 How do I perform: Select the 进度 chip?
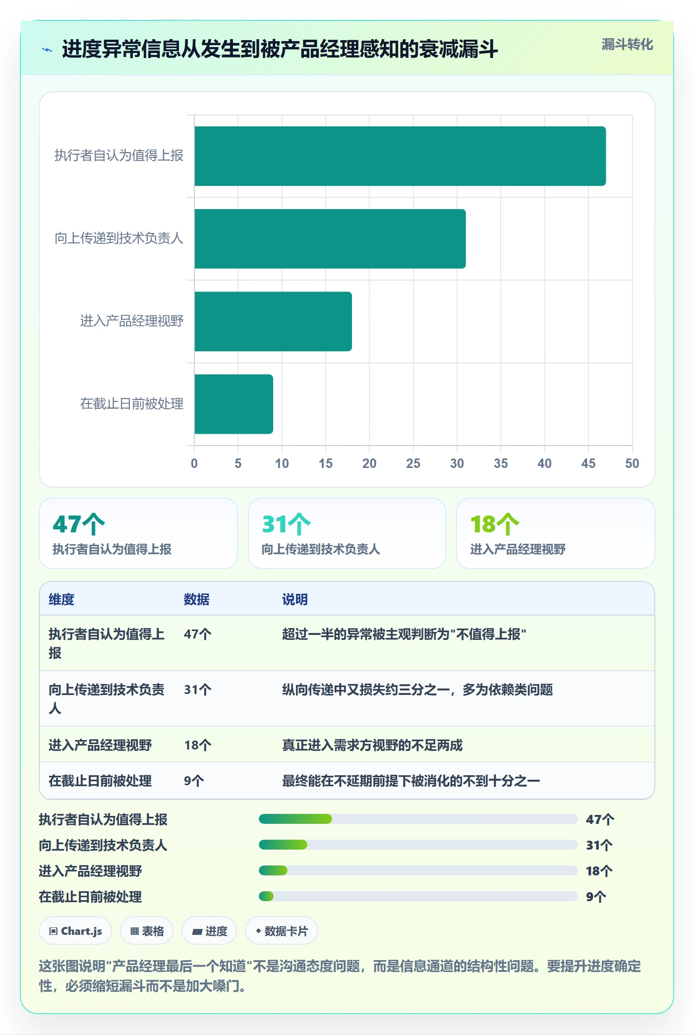click(x=209, y=931)
